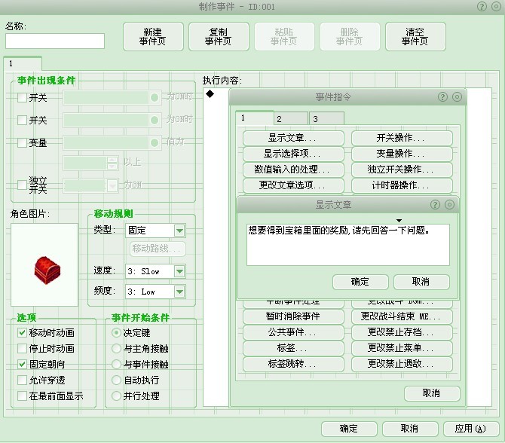This screenshot has height=443, width=505.
Task: Open the 类型 移动规则 dropdown
Action: tap(179, 231)
